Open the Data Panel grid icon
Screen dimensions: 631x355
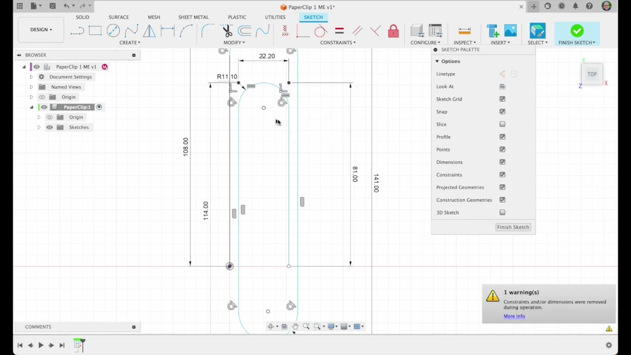pos(20,6)
